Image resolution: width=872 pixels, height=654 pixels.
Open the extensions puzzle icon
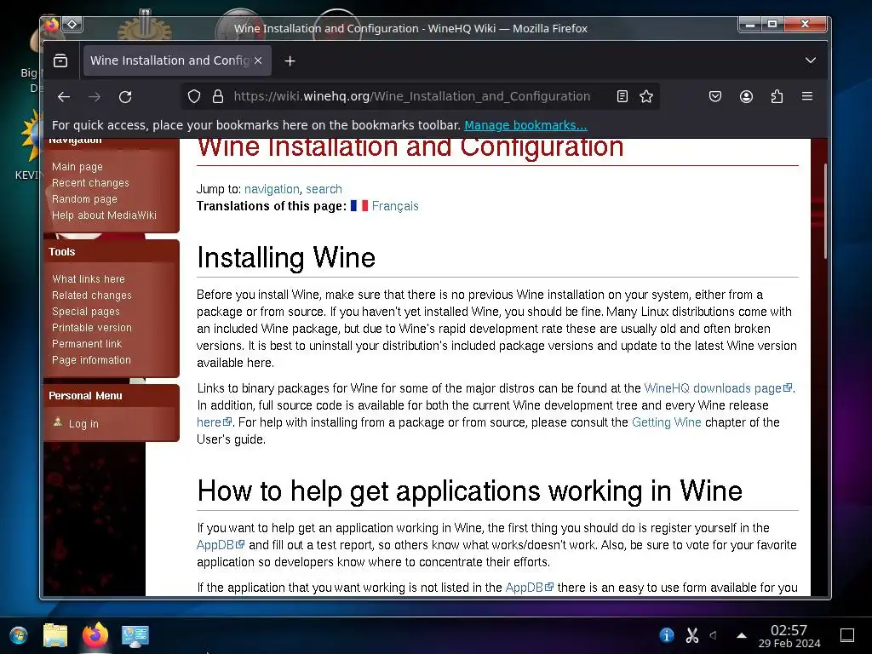[x=777, y=97]
